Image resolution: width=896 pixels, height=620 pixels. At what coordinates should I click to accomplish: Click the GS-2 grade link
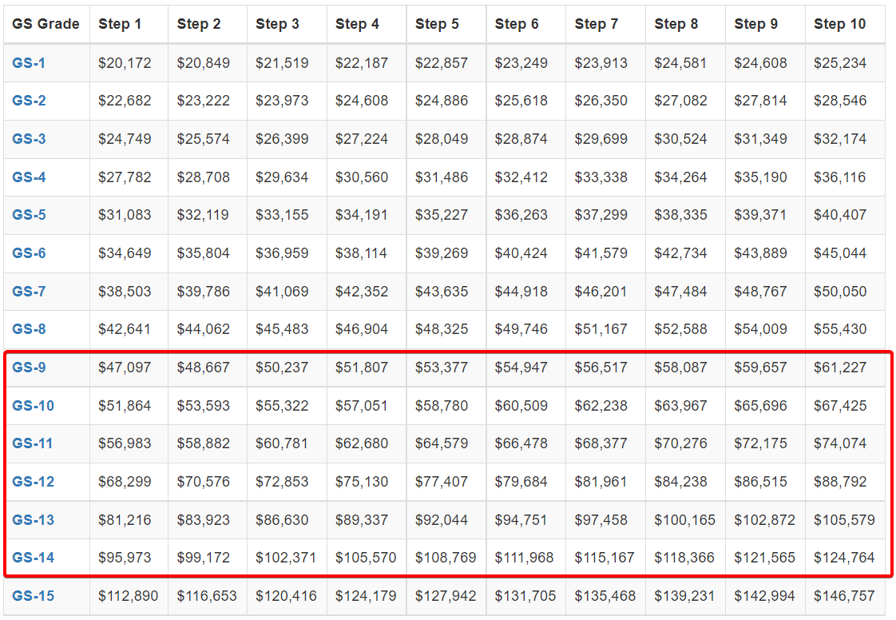click(x=29, y=101)
